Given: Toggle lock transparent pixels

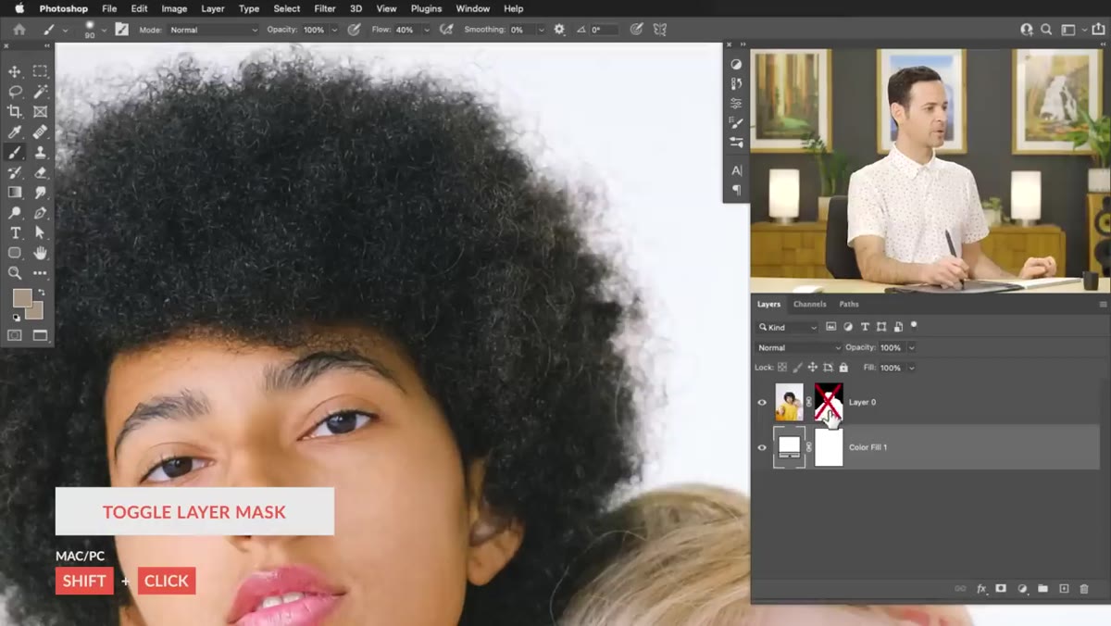Looking at the screenshot, I should pyautogui.click(x=782, y=368).
